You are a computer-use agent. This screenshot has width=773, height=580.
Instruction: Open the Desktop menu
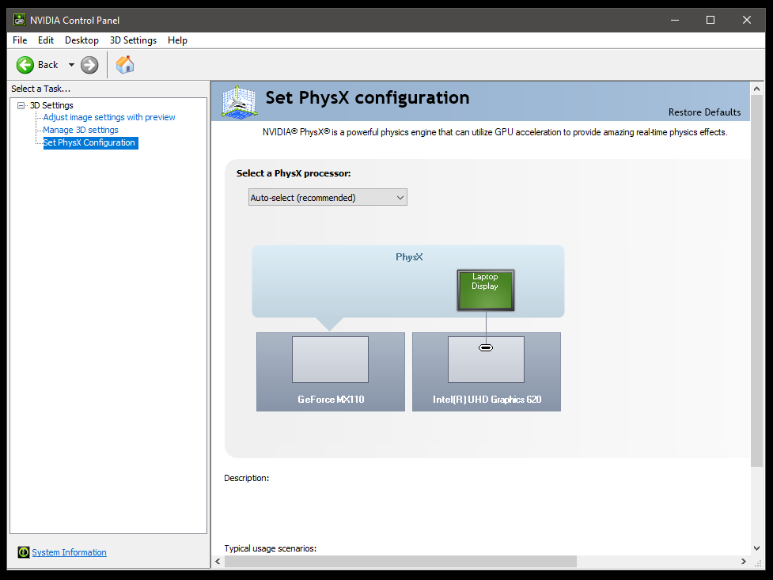point(81,40)
